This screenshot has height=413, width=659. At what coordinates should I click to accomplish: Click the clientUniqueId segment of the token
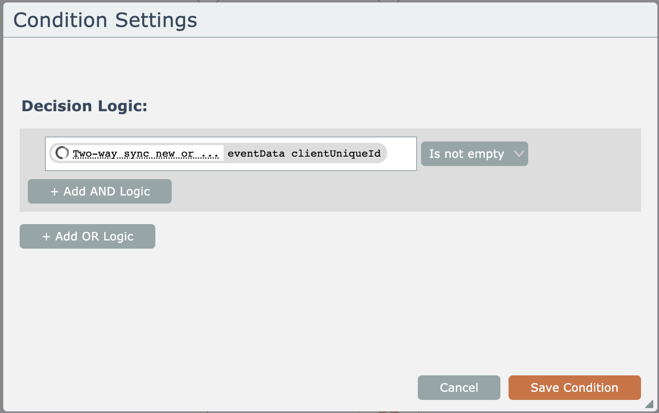coord(336,154)
